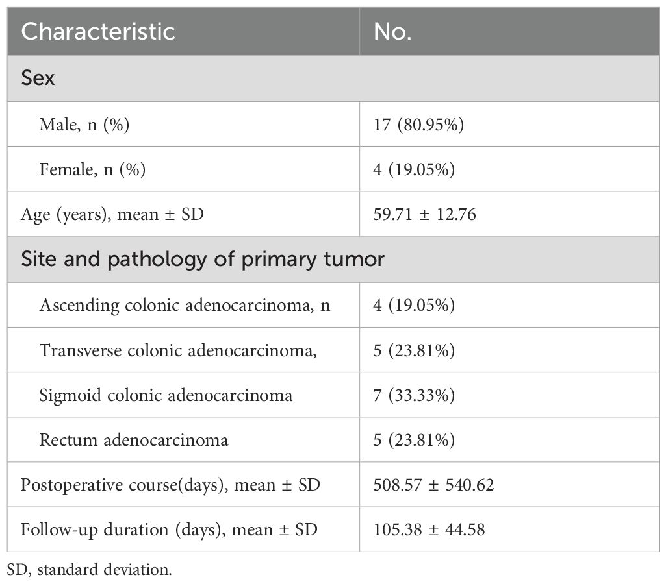Select the 508.57 ± 540.62 value
This screenshot has height=584, width=666.
(433, 485)
